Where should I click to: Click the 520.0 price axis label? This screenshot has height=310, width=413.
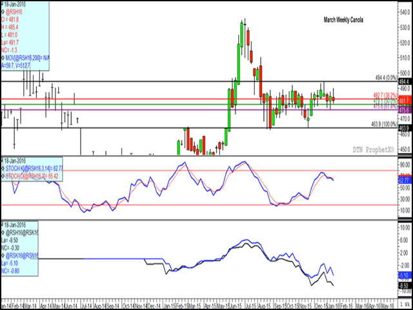(x=406, y=43)
